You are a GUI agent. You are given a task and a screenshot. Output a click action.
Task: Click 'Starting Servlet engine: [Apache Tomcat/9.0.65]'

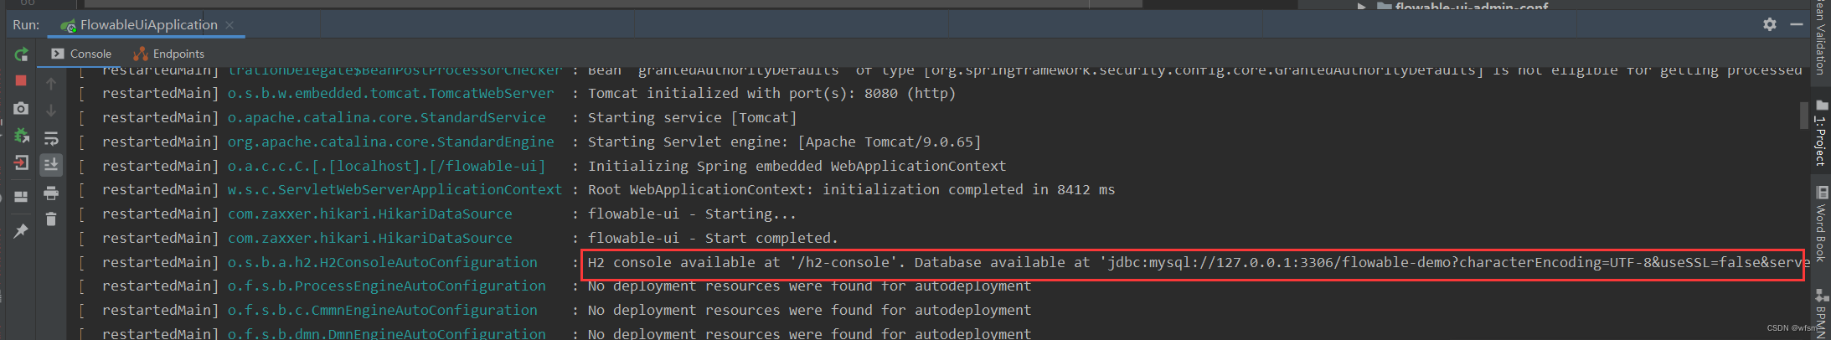click(x=784, y=142)
